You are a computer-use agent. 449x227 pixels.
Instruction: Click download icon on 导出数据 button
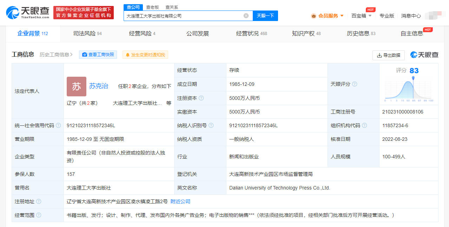tap(380, 55)
